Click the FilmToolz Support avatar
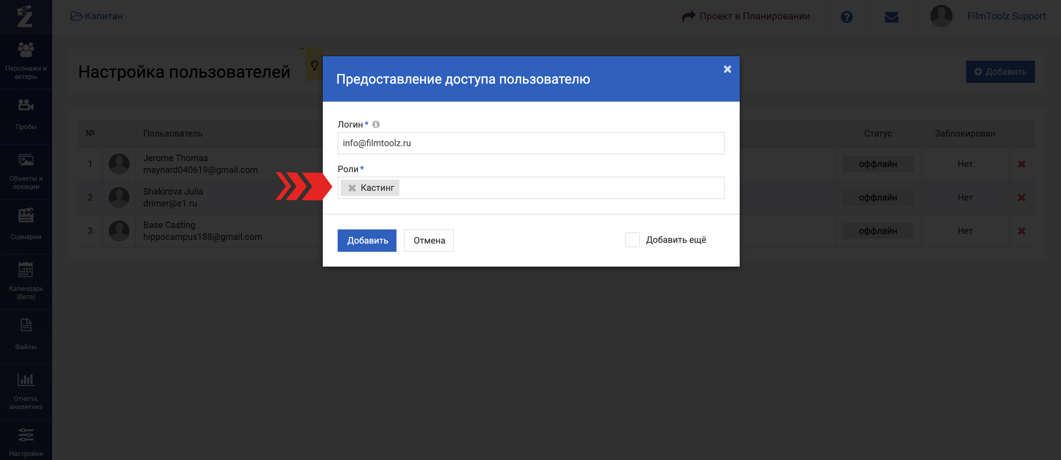 click(941, 16)
